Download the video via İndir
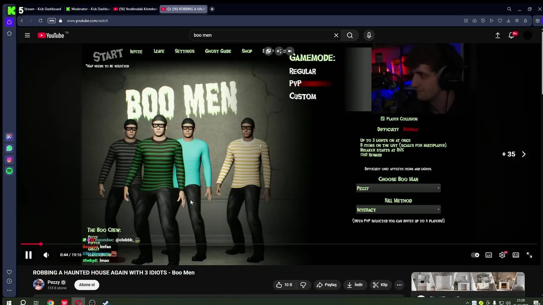 355,285
